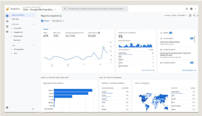Click the China row in country table

183,103
